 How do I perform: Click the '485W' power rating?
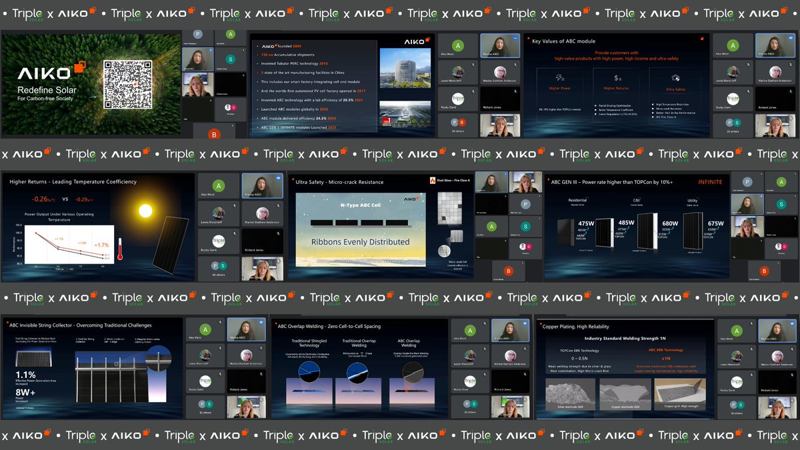[626, 221]
